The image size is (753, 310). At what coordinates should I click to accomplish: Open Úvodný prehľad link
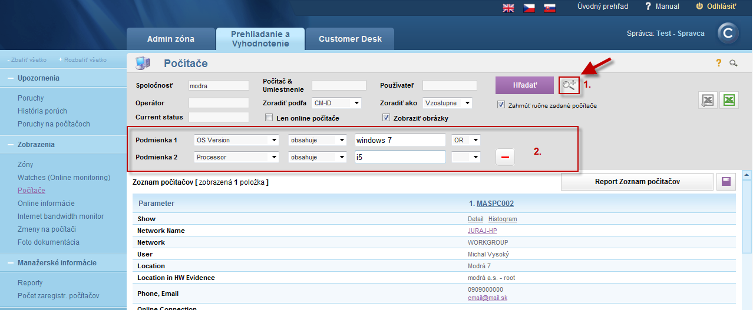(602, 6)
